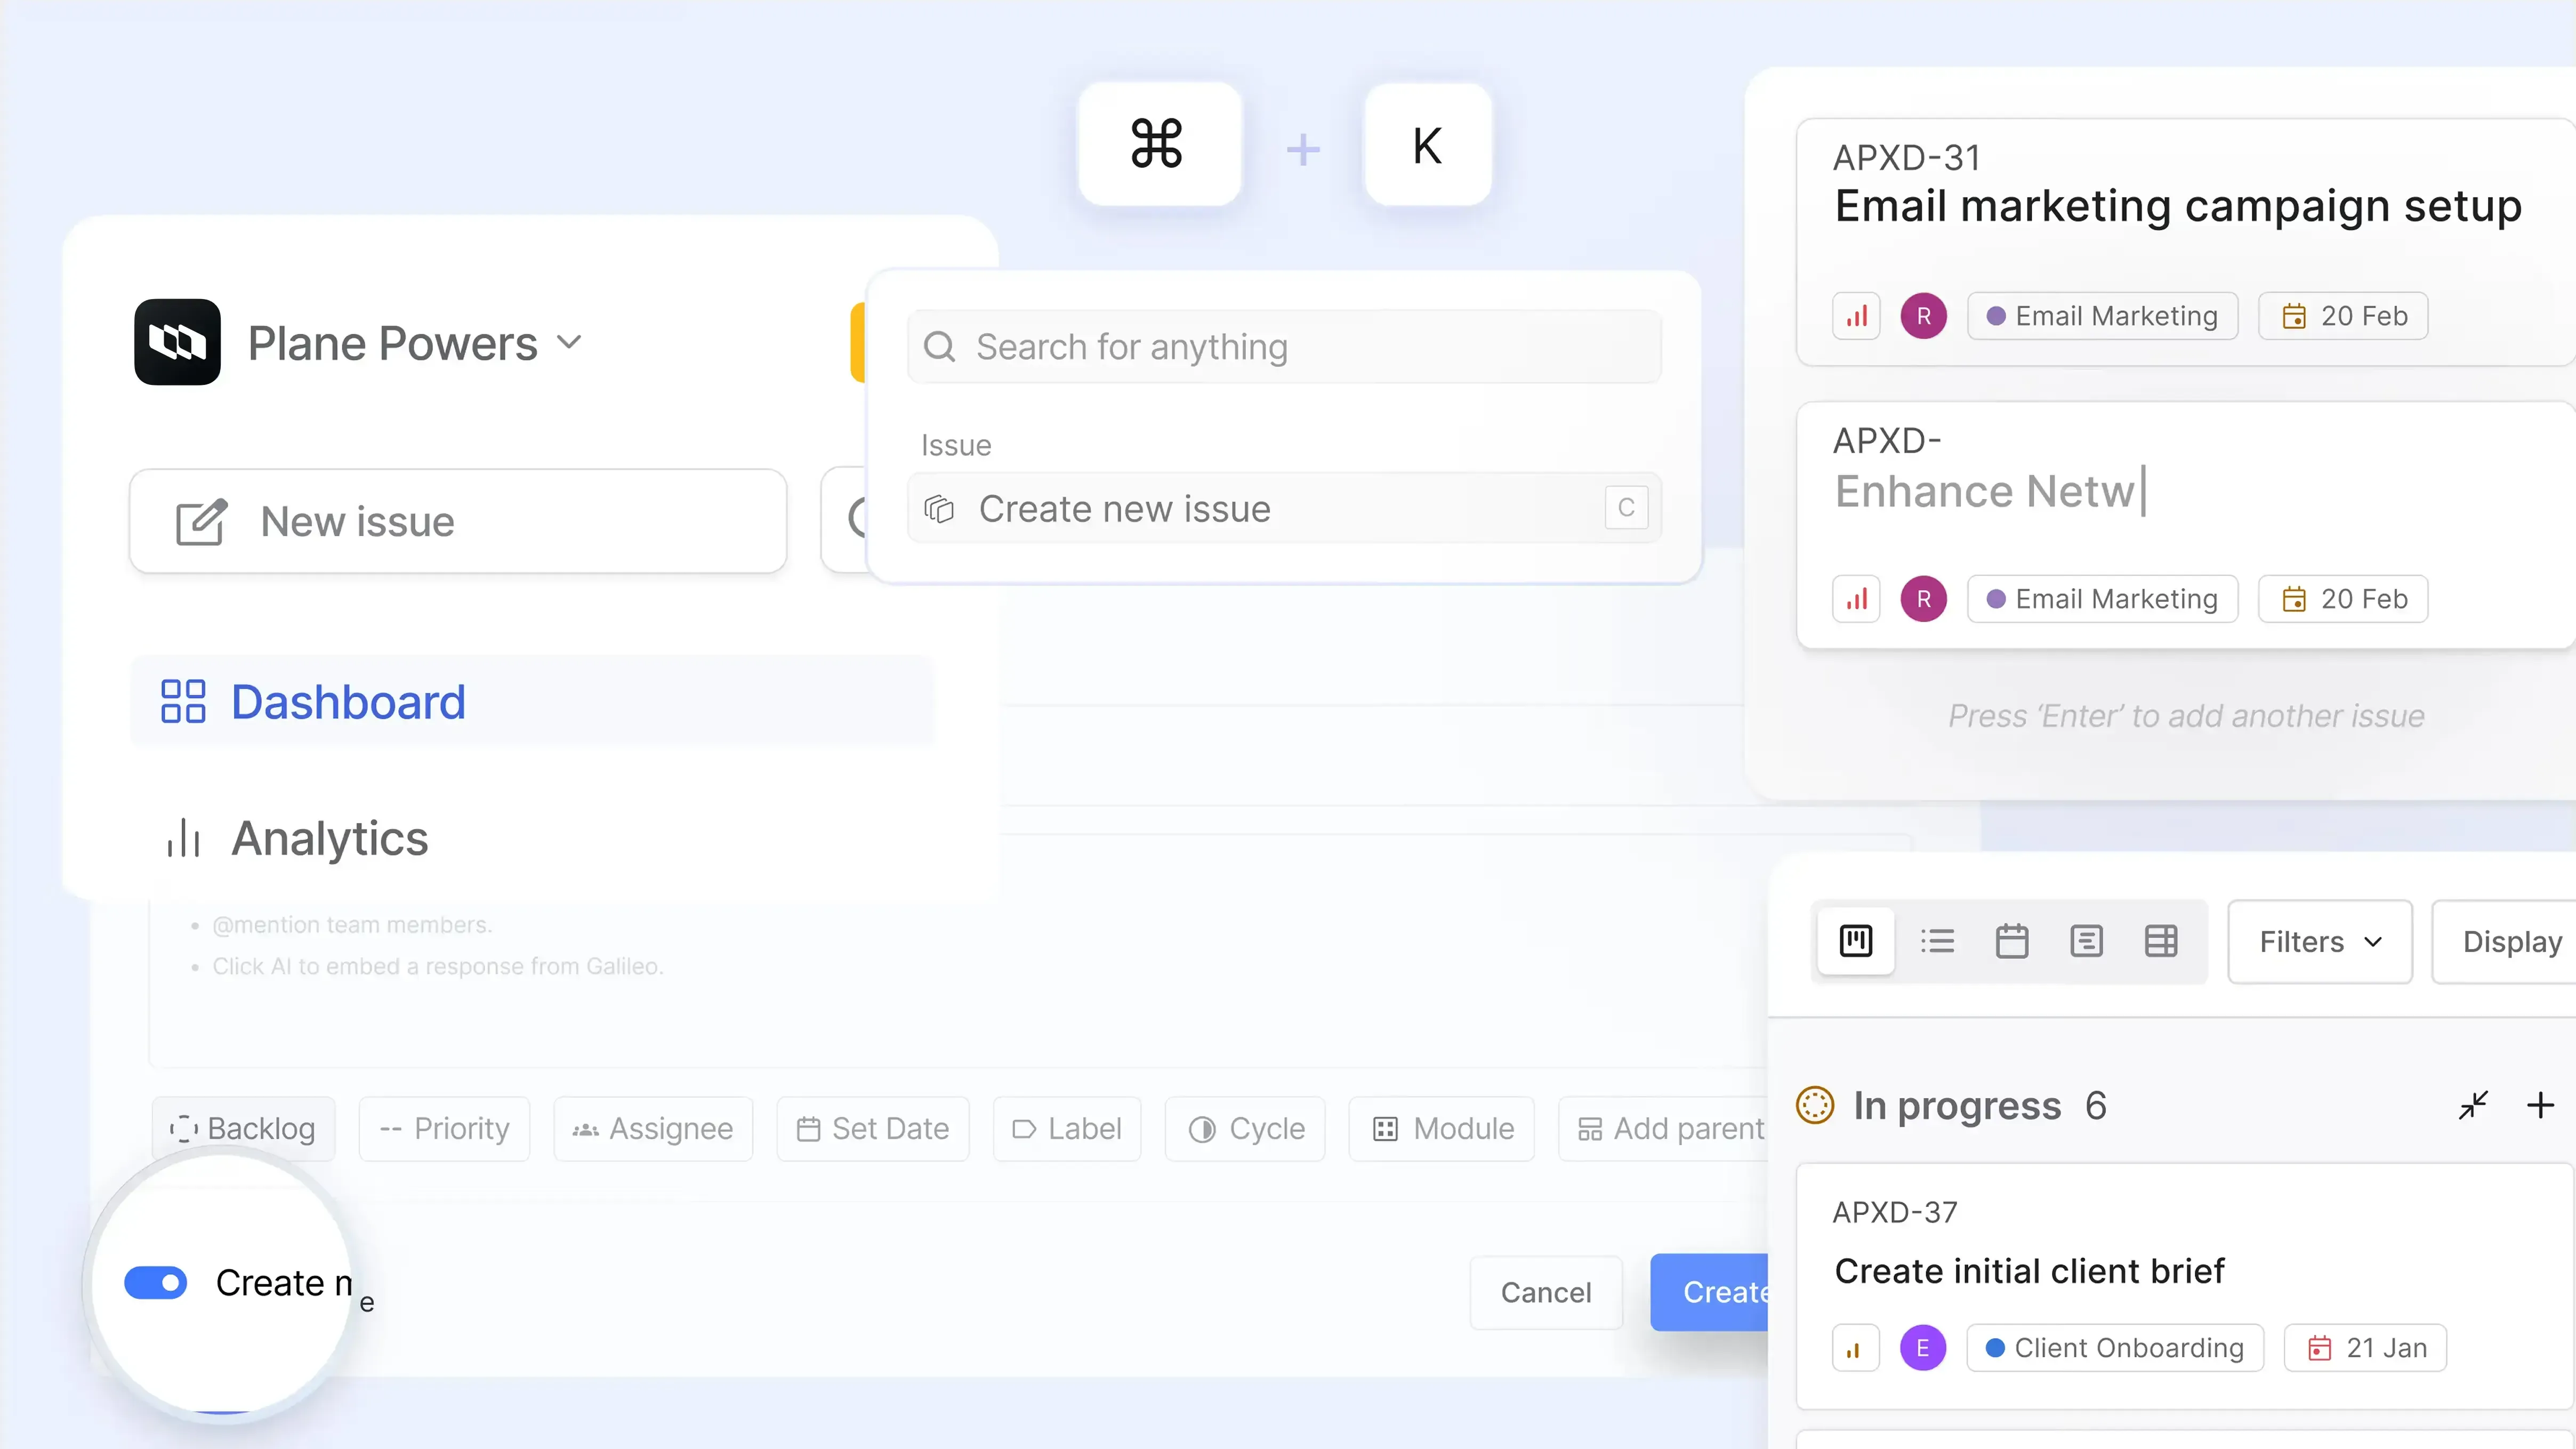Select the Kanban board layout icon
This screenshot has height=1449, width=2576.
tap(1856, 941)
